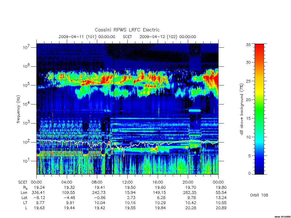Select the 12:00 SCET time tick
291x218 pixels.
[127, 182]
